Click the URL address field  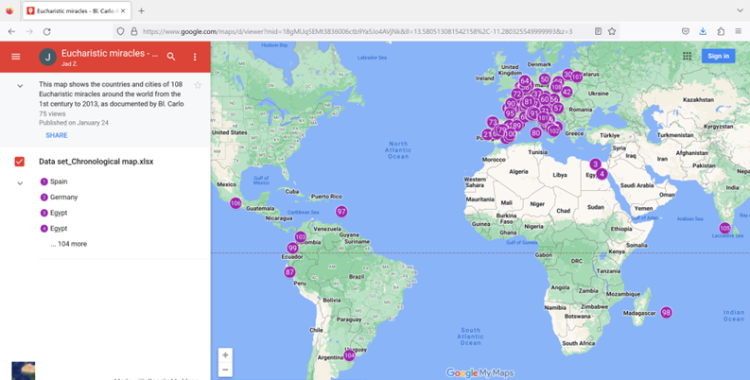pos(358,31)
